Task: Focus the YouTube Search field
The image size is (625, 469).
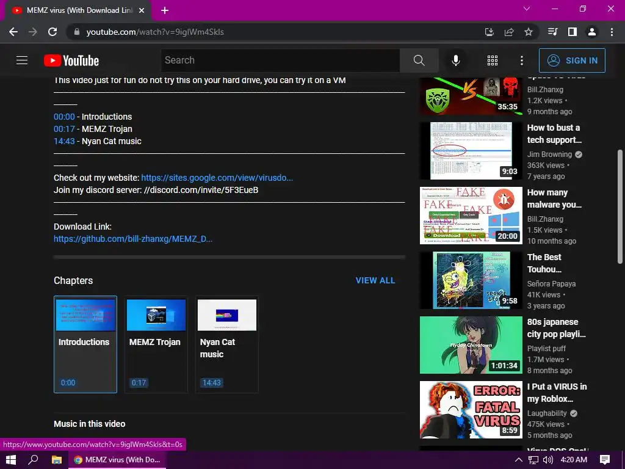Action: 280,60
